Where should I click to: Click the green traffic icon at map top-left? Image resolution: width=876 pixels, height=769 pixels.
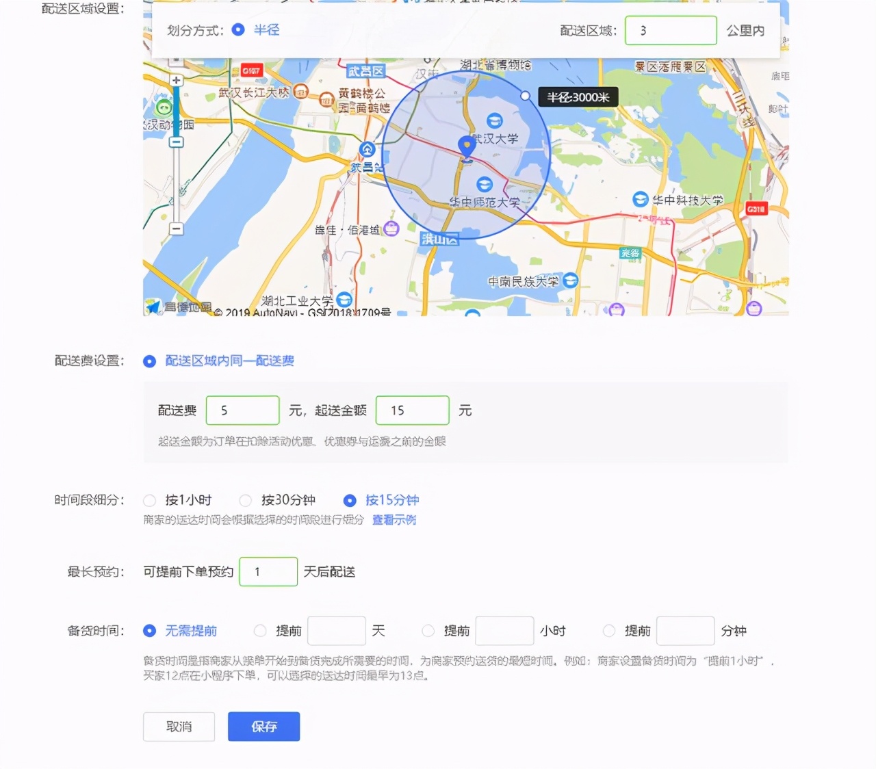pyautogui.click(x=164, y=107)
